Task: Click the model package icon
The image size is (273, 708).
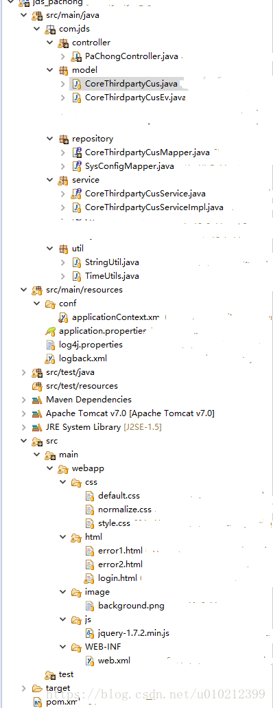Action: (x=62, y=71)
